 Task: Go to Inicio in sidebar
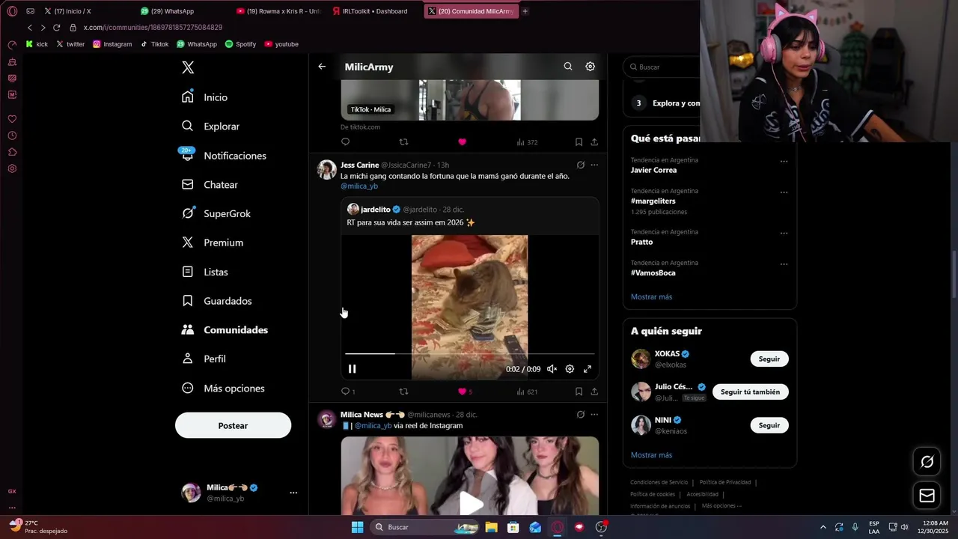pyautogui.click(x=204, y=97)
